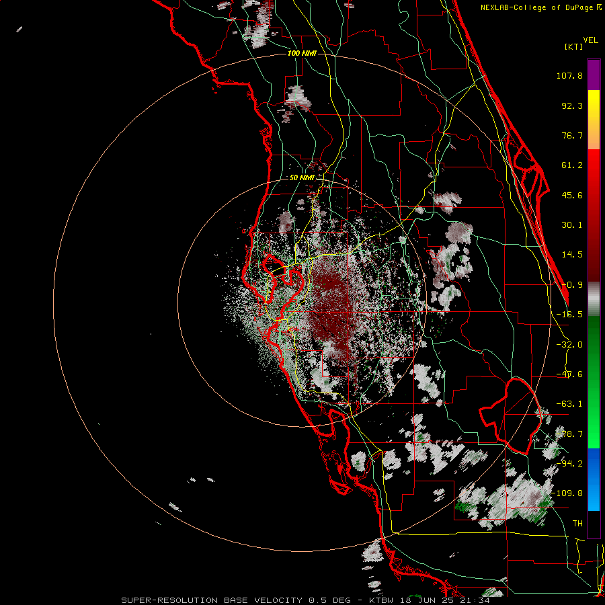The height and width of the screenshot is (605, 605).
Task: Select the -16.5 velocity scale value
Action: (x=569, y=315)
